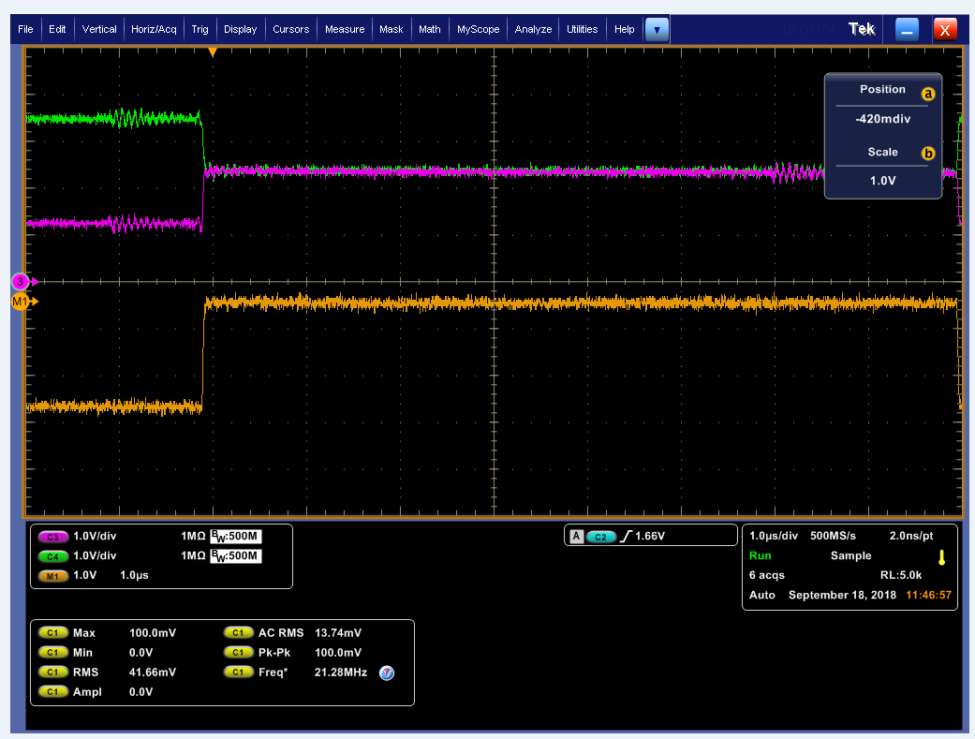Click the C4 bandwidth BW:500M indicator
975x739 pixels.
tap(236, 555)
